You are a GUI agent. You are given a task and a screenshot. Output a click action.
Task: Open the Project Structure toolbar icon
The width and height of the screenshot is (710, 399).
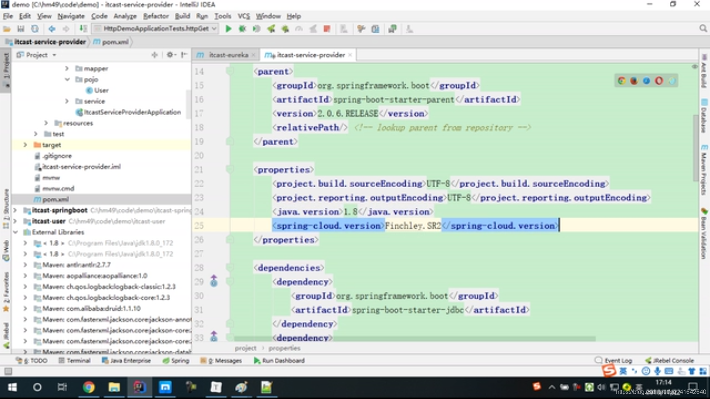click(x=375, y=29)
